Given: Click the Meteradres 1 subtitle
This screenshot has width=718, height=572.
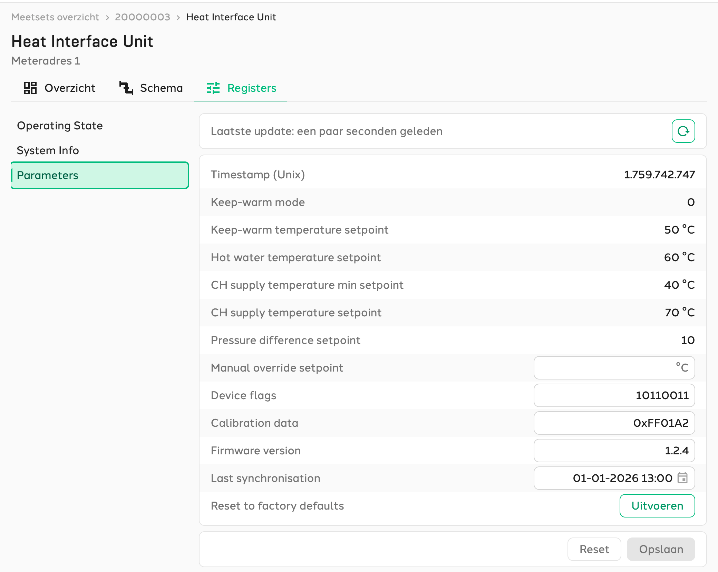Looking at the screenshot, I should click(x=46, y=61).
